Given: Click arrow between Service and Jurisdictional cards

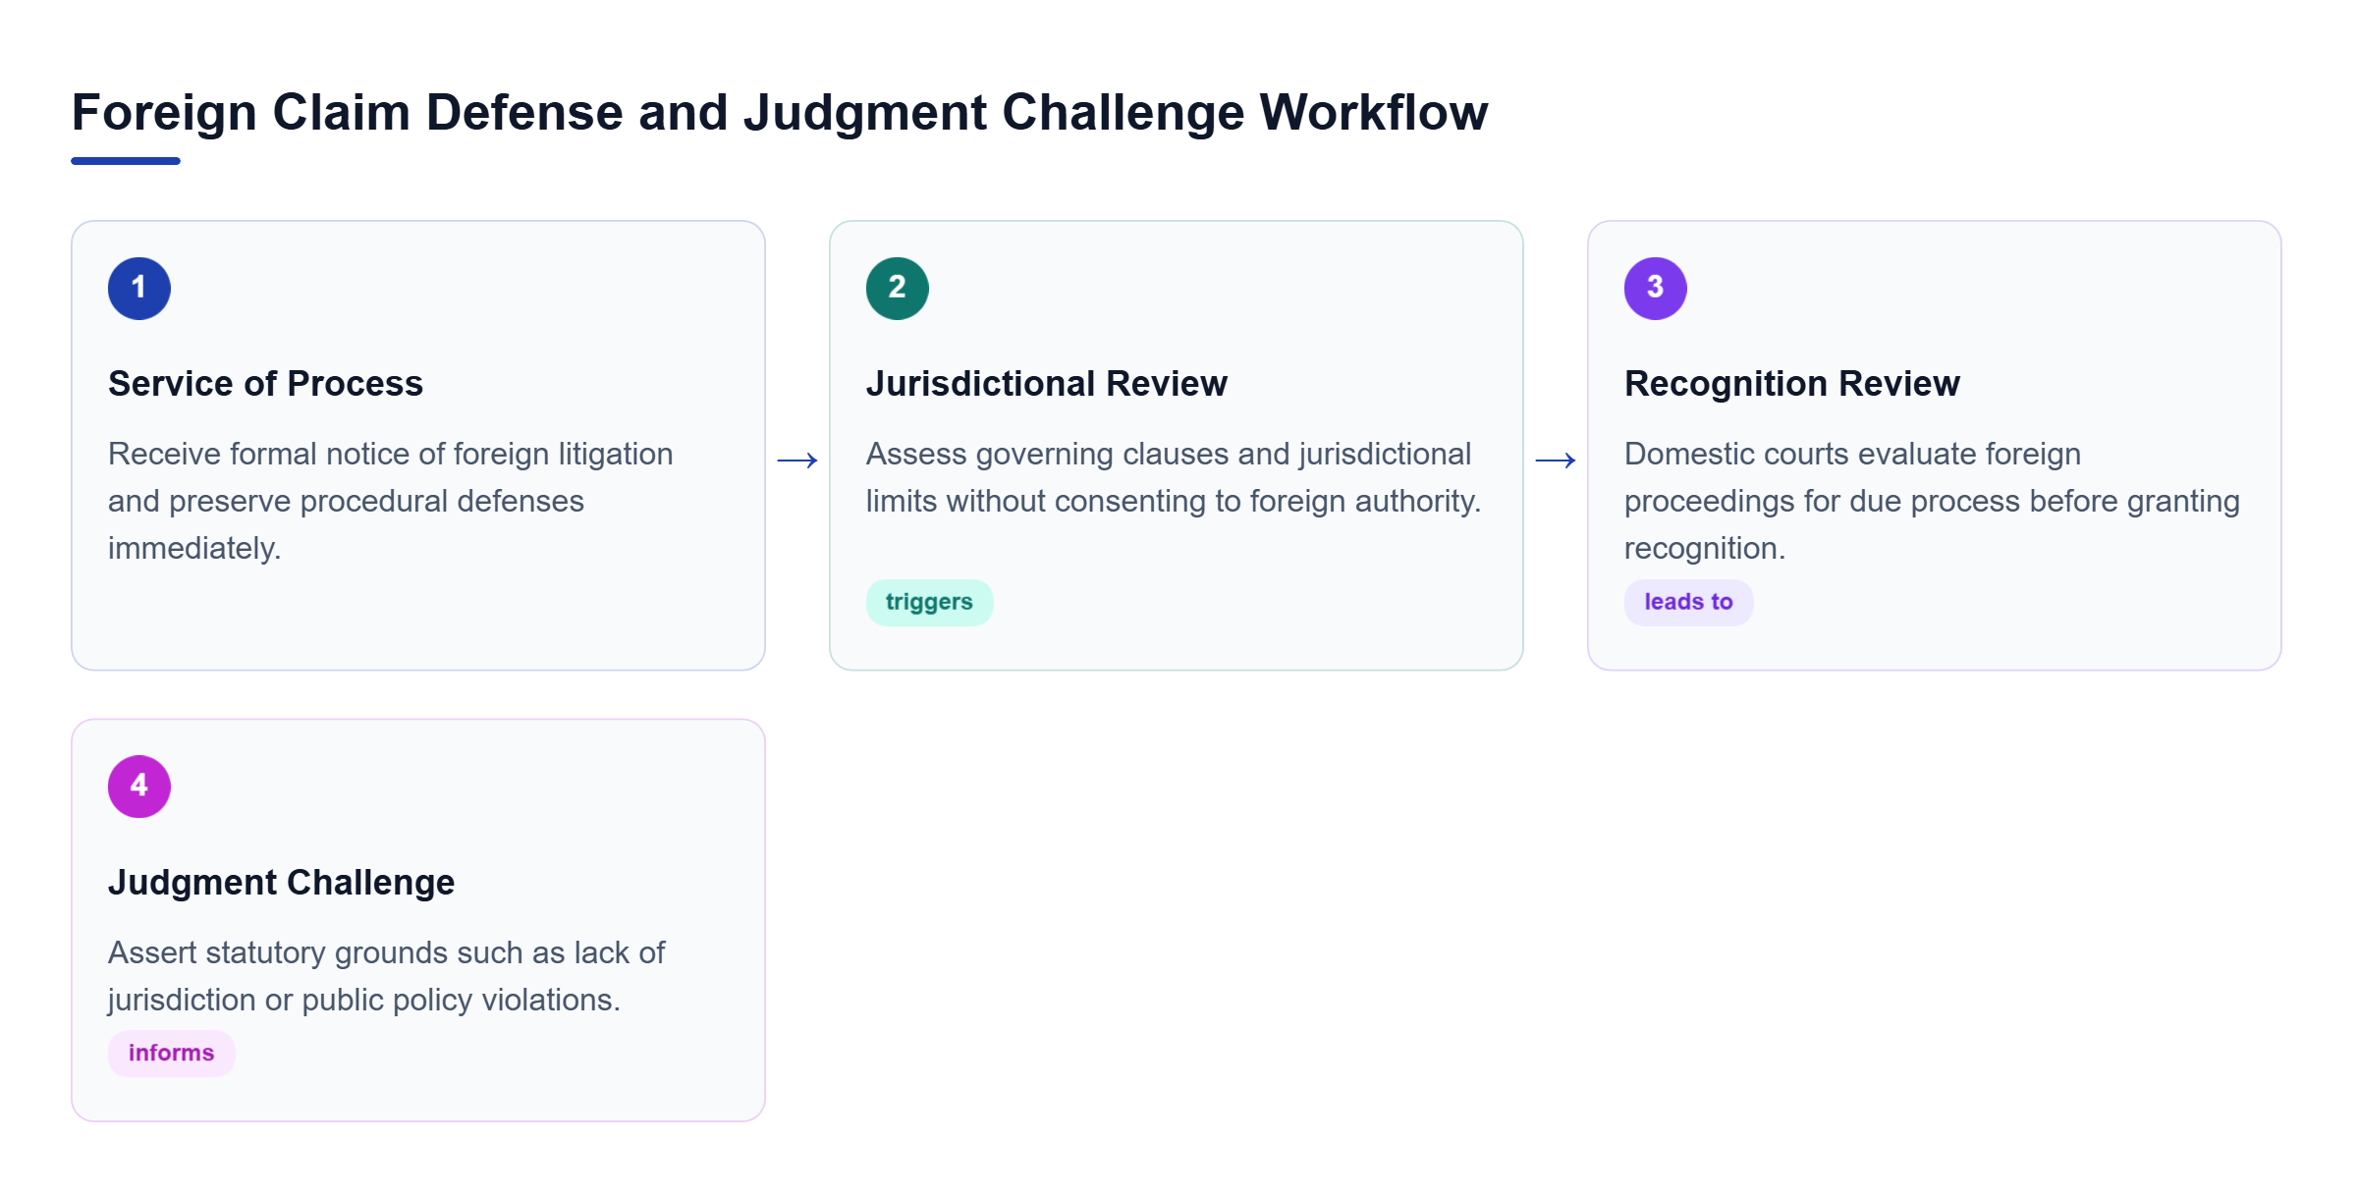Looking at the screenshot, I should [x=797, y=460].
